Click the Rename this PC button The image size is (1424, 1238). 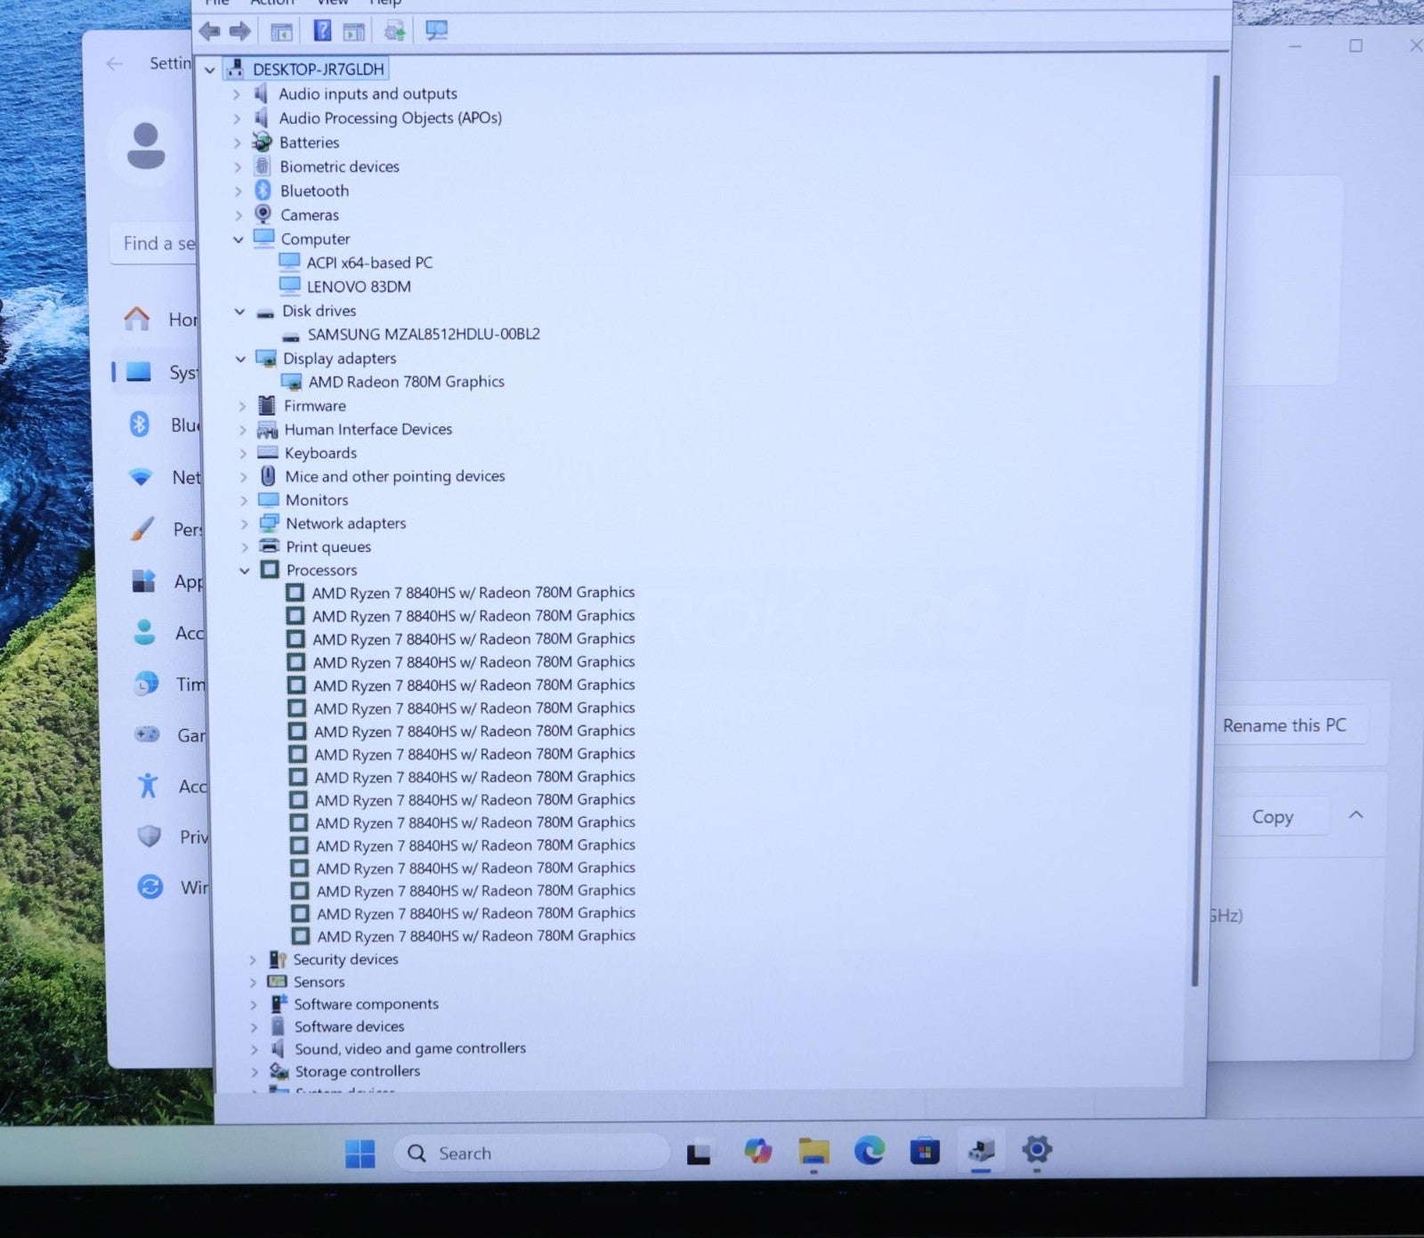(x=1284, y=725)
